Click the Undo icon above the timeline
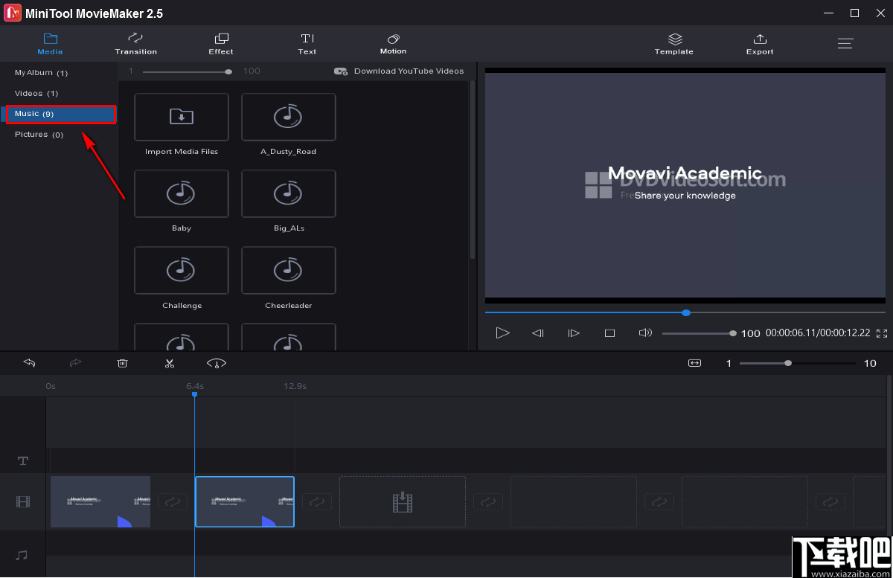This screenshot has width=893, height=578. 29,363
